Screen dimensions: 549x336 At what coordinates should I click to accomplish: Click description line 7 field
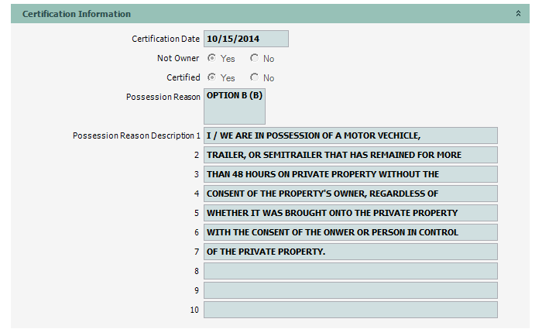[x=350, y=252]
